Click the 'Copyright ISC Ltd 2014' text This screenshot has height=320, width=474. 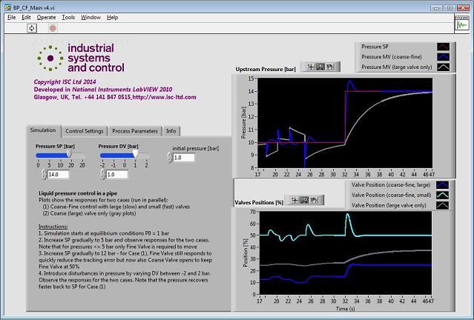pos(65,81)
